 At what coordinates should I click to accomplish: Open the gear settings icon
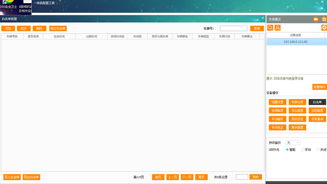coord(324,28)
